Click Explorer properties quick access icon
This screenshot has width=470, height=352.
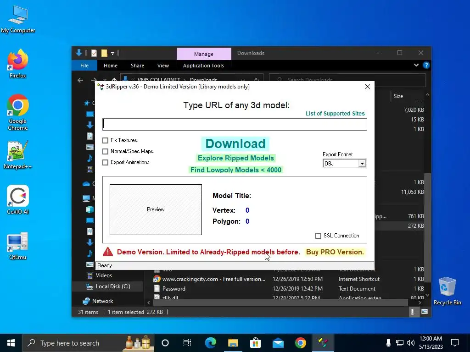tap(94, 53)
